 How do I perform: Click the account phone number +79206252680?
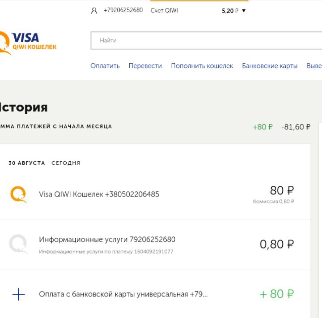pos(123,10)
